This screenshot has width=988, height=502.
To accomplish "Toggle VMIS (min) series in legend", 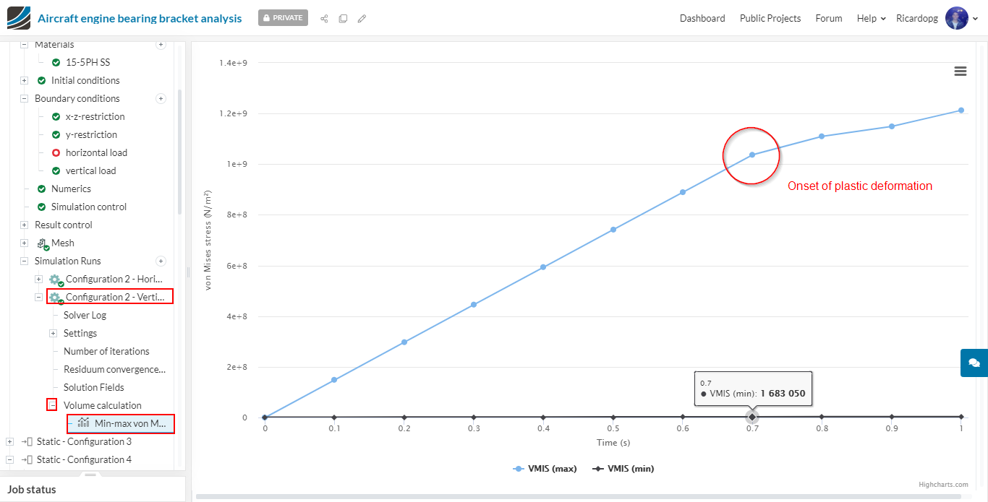I will tap(623, 469).
